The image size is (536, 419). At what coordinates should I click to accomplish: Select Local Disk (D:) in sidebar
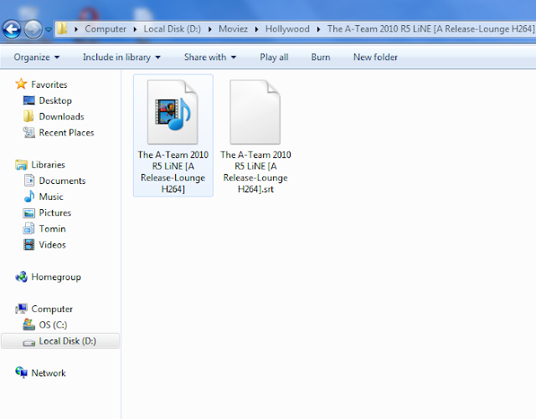pyautogui.click(x=60, y=340)
